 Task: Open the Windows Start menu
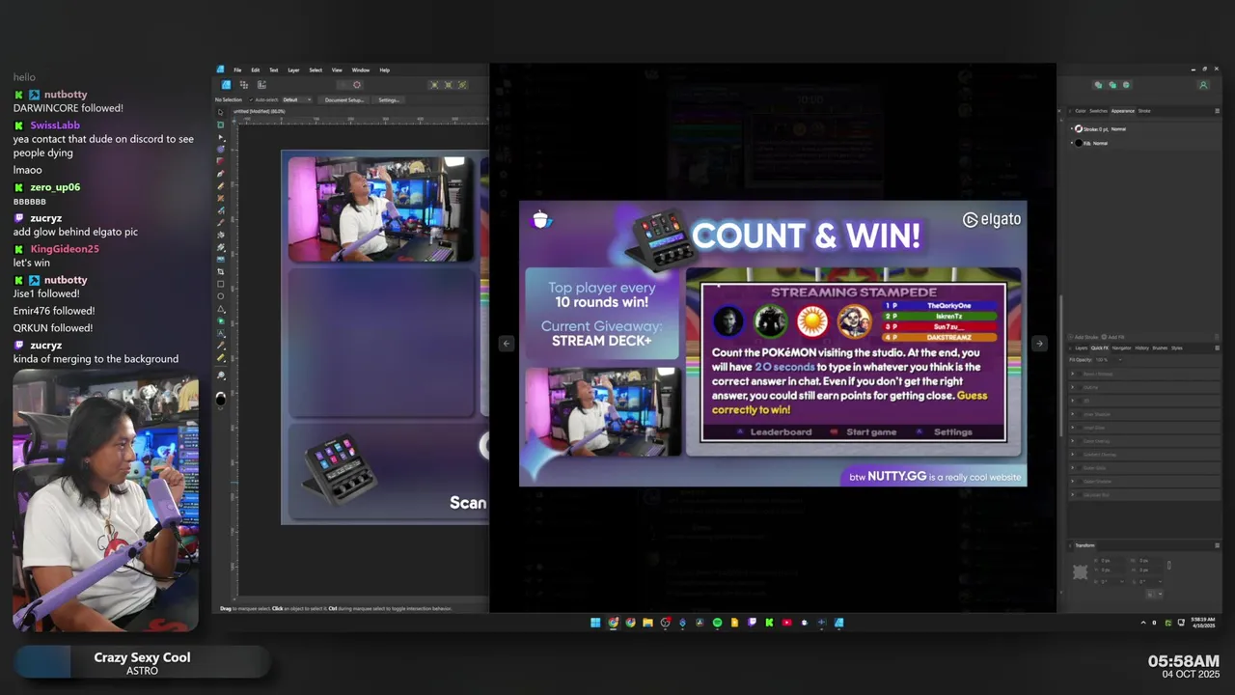594,623
